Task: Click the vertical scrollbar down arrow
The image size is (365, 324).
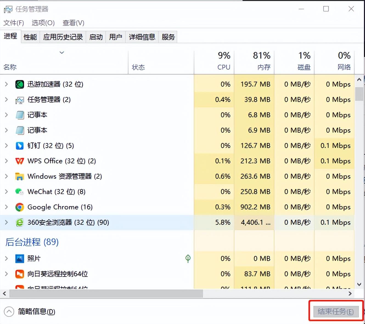Action: [359, 285]
